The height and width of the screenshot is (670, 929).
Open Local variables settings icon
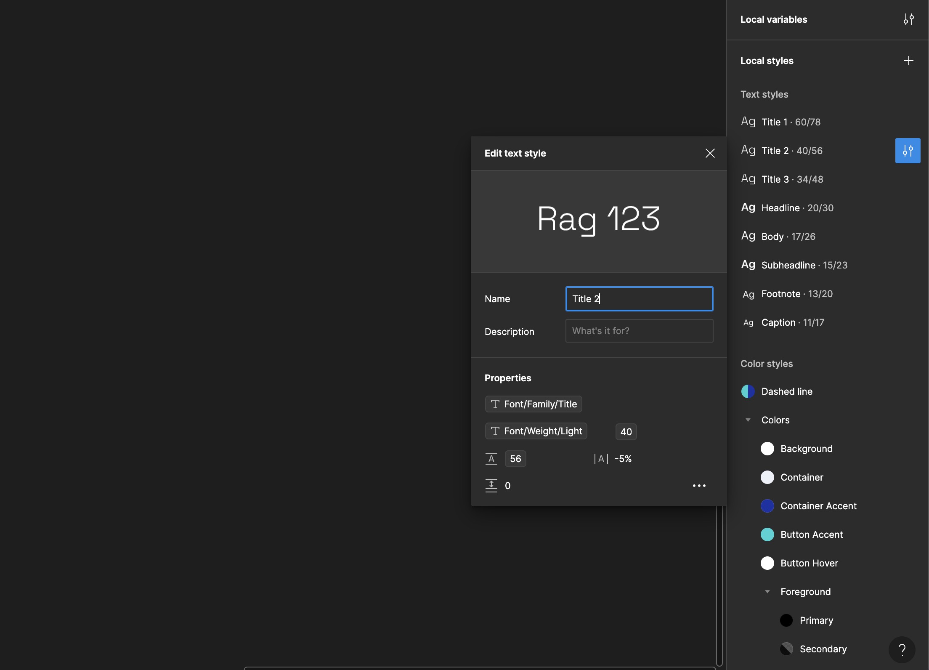[908, 19]
